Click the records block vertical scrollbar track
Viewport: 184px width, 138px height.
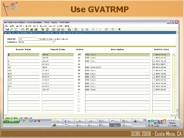[x=174, y=83]
